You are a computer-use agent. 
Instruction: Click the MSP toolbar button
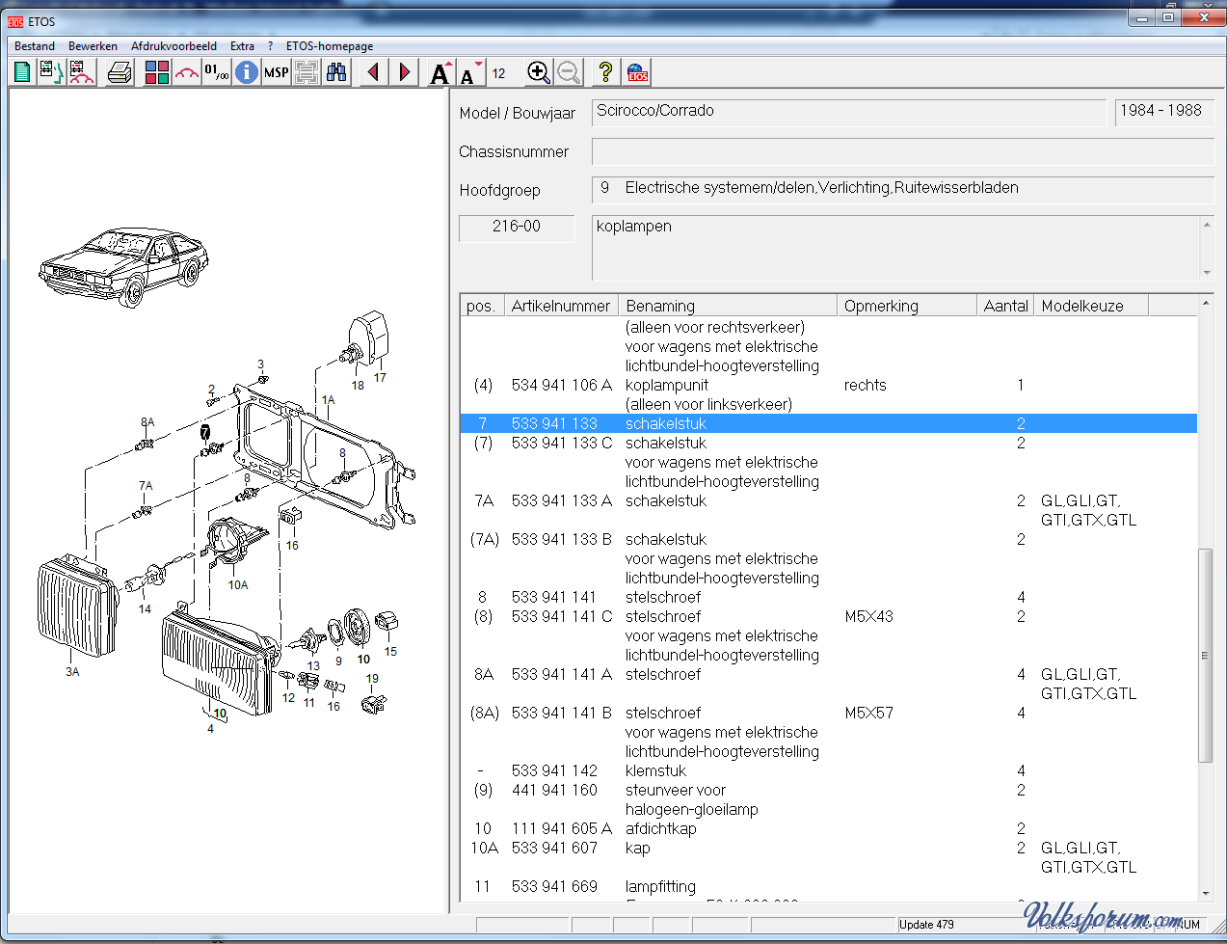pyautogui.click(x=277, y=72)
